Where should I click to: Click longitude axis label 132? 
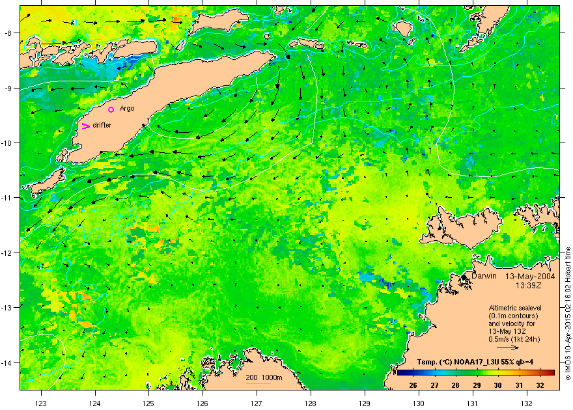tap(527, 403)
